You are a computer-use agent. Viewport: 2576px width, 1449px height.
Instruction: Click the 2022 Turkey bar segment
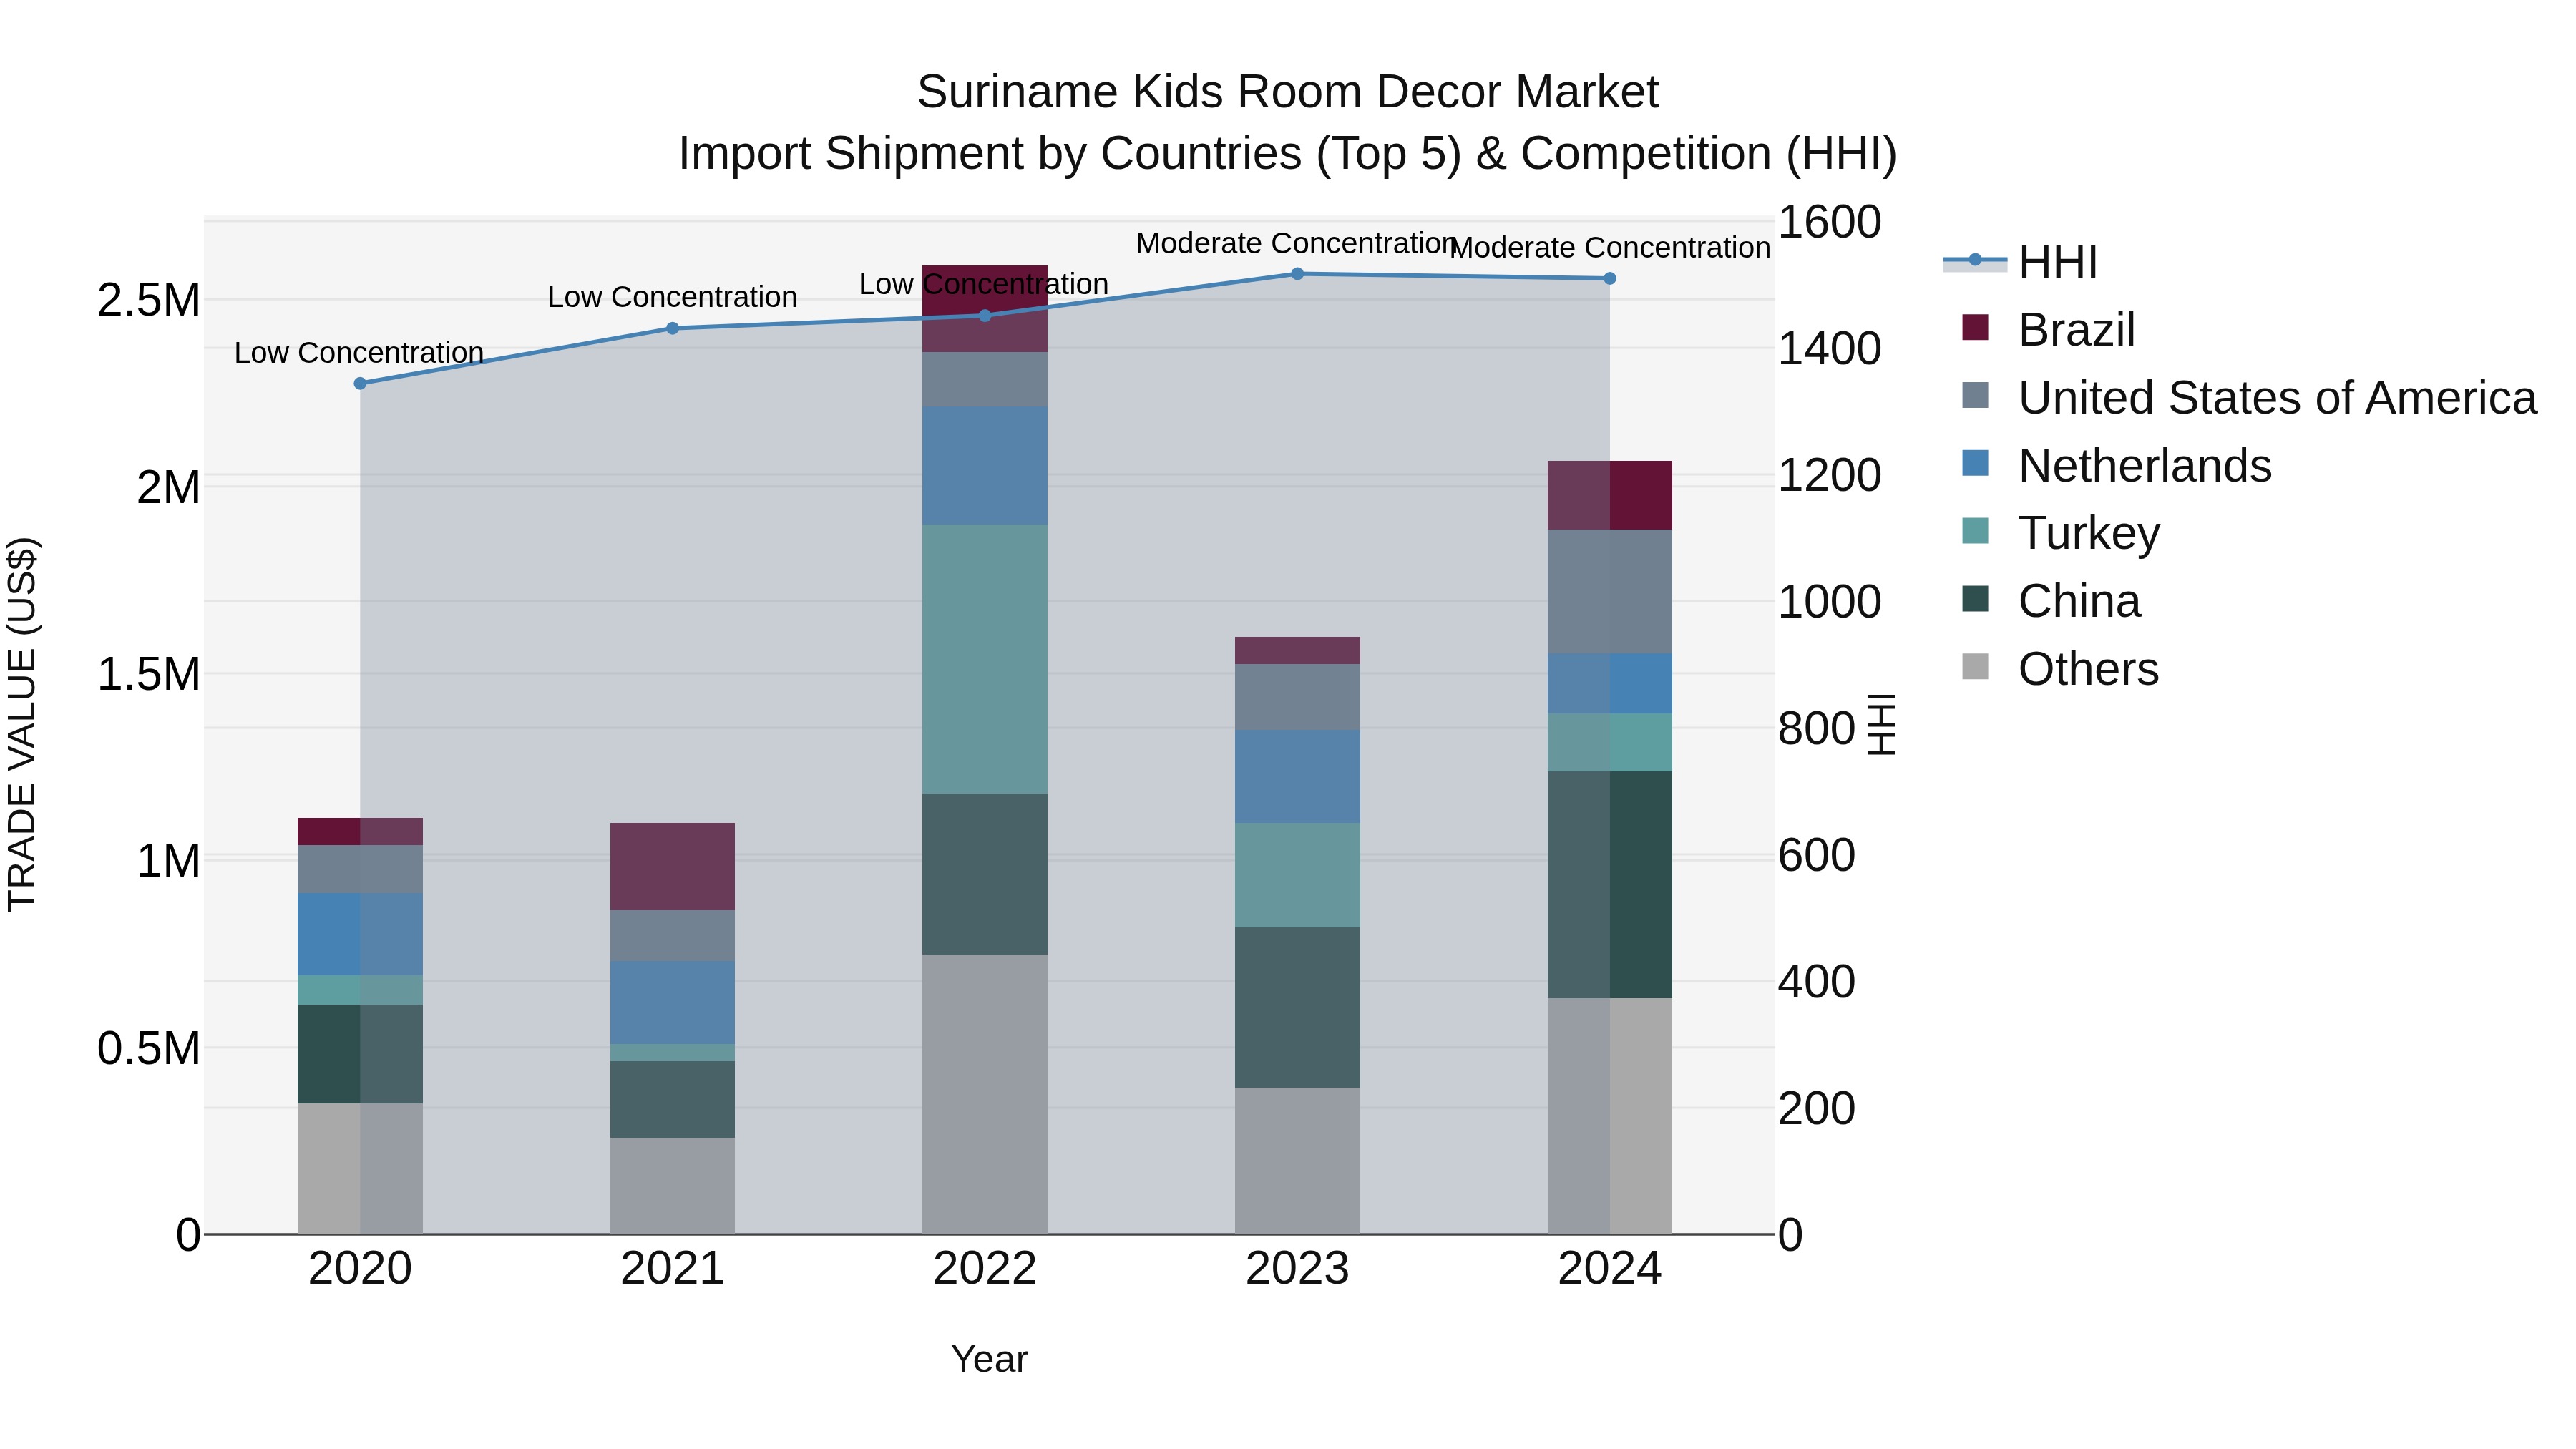985,659
